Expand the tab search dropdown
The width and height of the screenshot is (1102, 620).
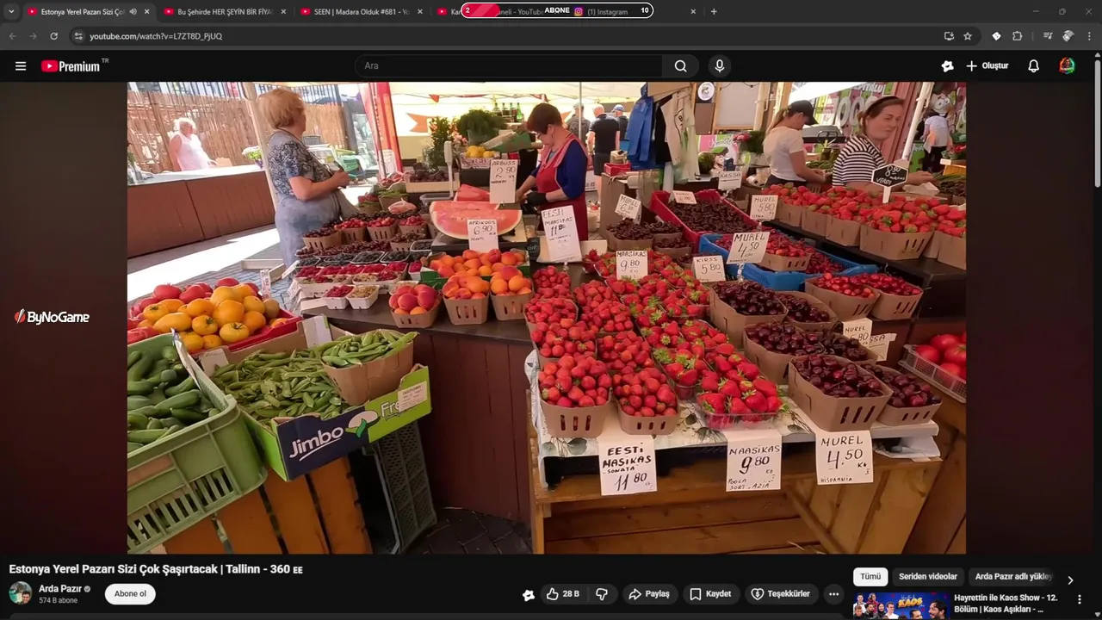click(x=11, y=12)
